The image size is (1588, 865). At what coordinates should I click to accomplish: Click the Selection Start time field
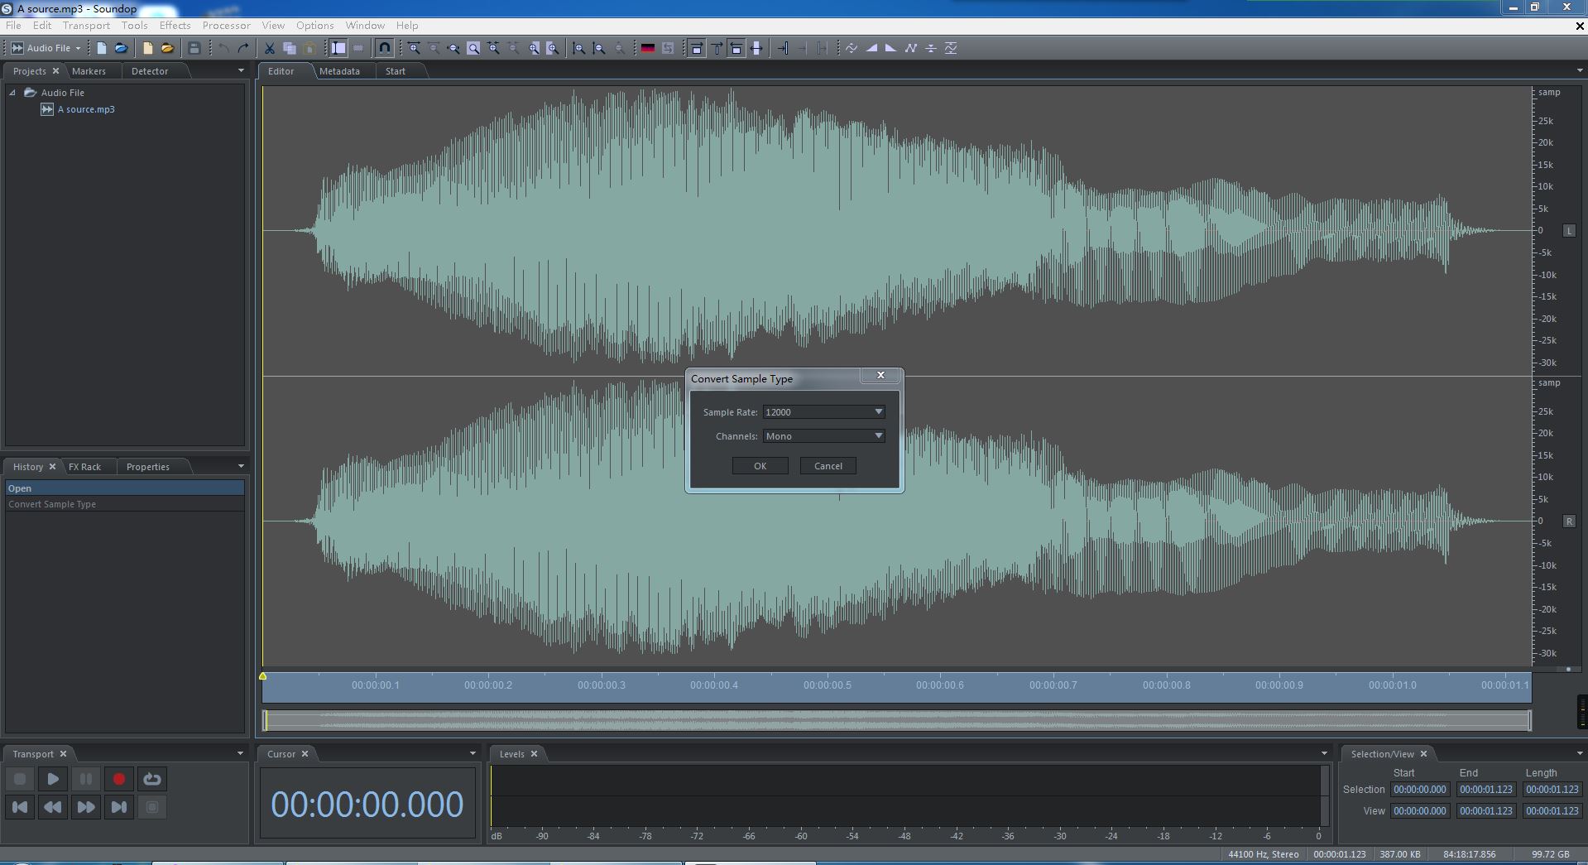pyautogui.click(x=1419, y=790)
